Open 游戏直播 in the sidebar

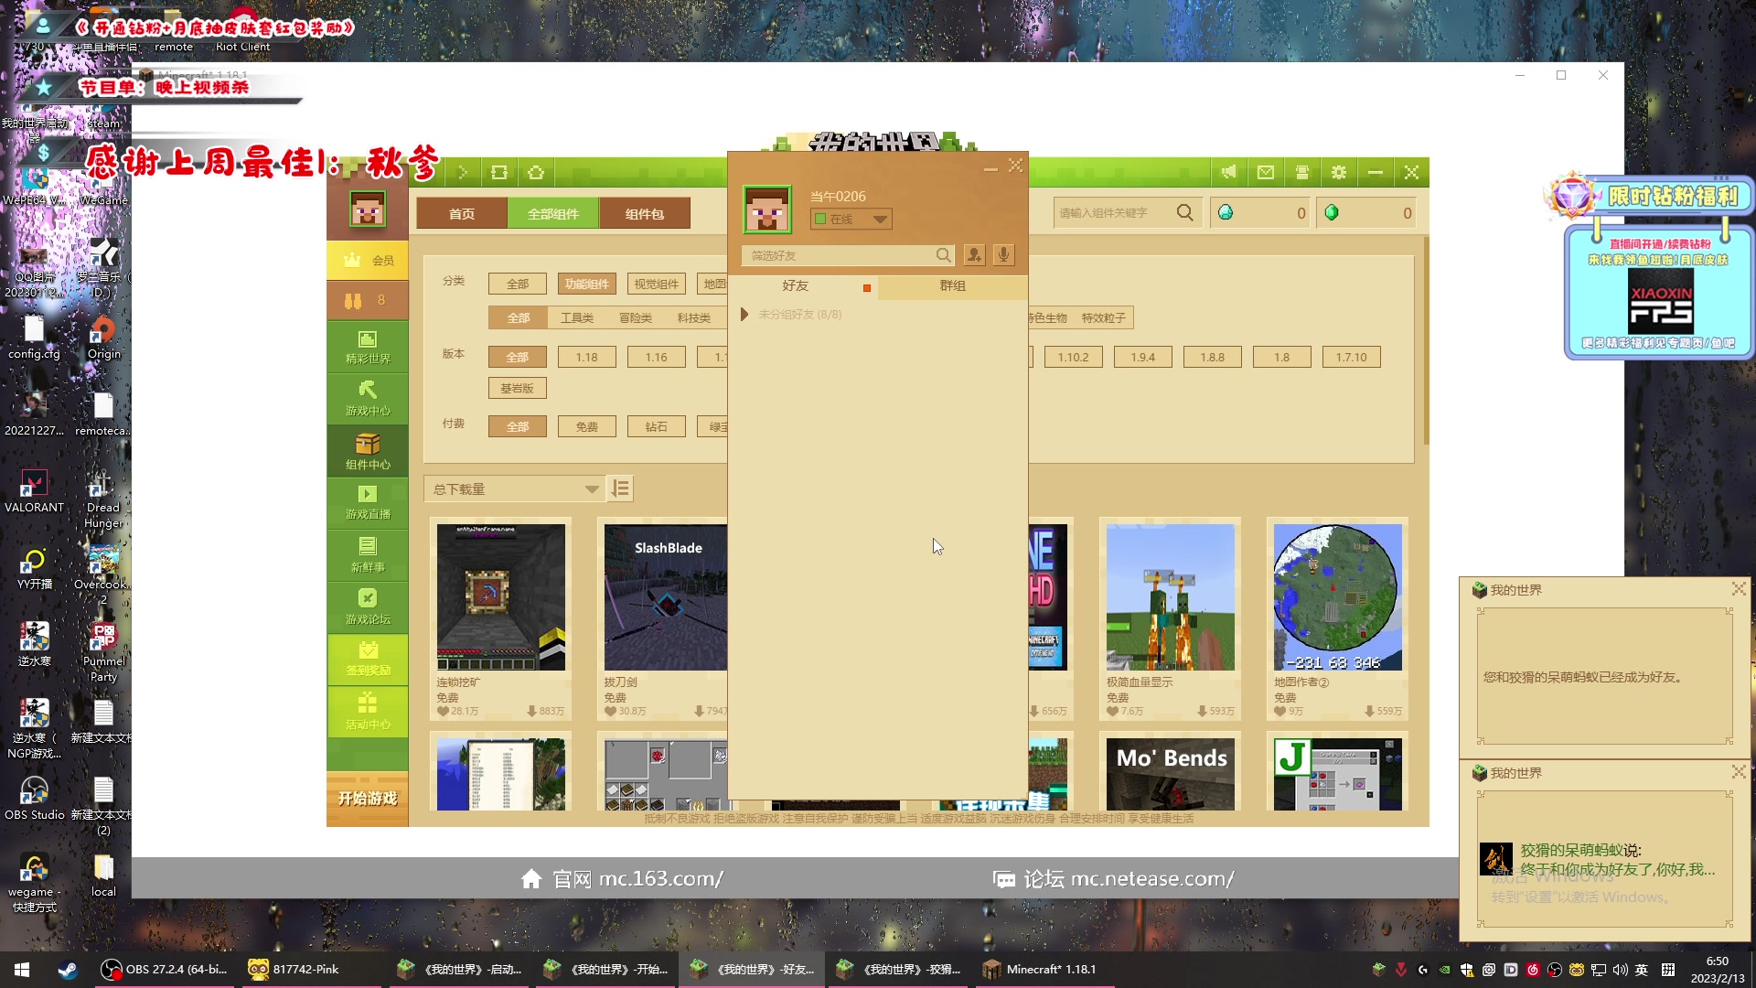coord(368,502)
